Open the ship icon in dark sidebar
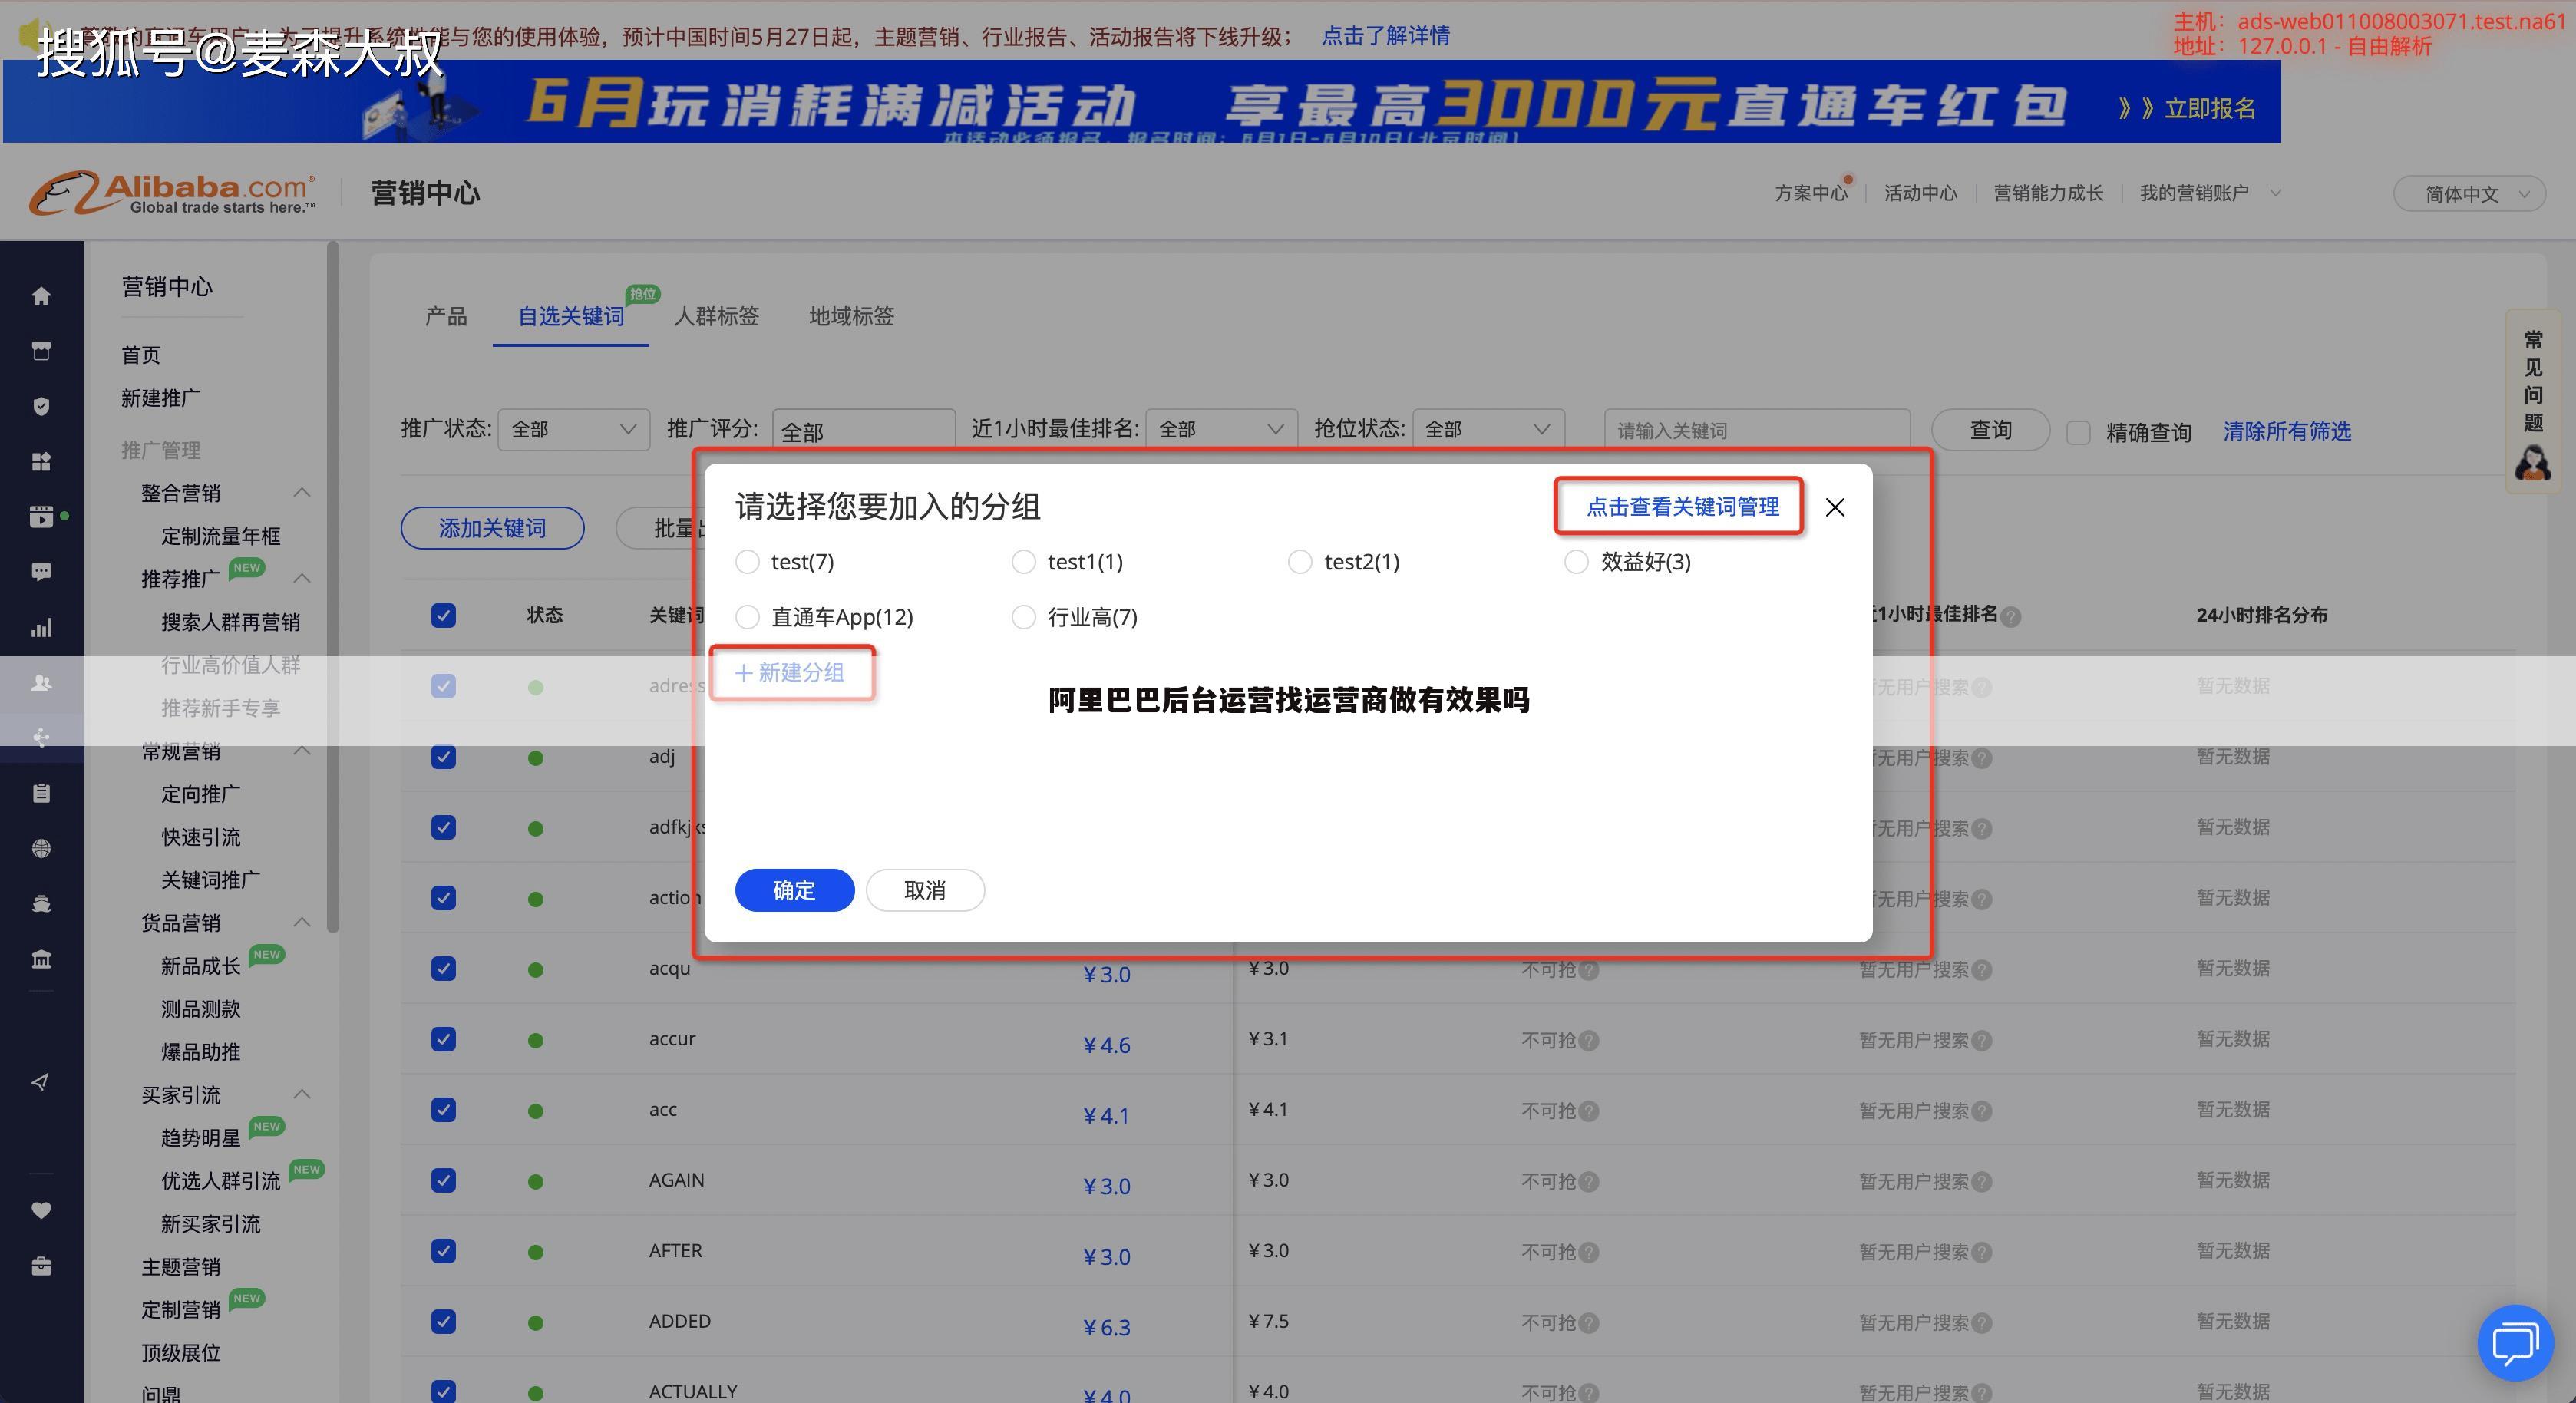This screenshot has height=1403, width=2576. click(x=41, y=903)
